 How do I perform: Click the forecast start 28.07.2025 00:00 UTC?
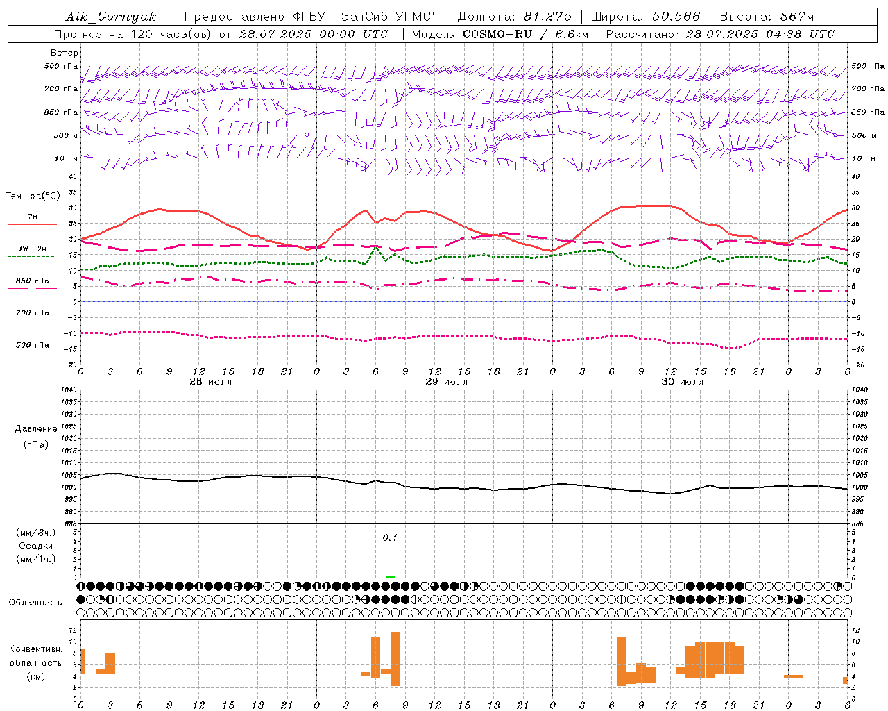pos(314,34)
